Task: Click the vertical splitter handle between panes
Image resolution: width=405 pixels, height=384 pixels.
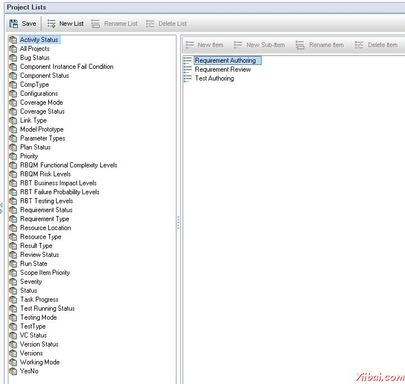Action: coord(178,222)
